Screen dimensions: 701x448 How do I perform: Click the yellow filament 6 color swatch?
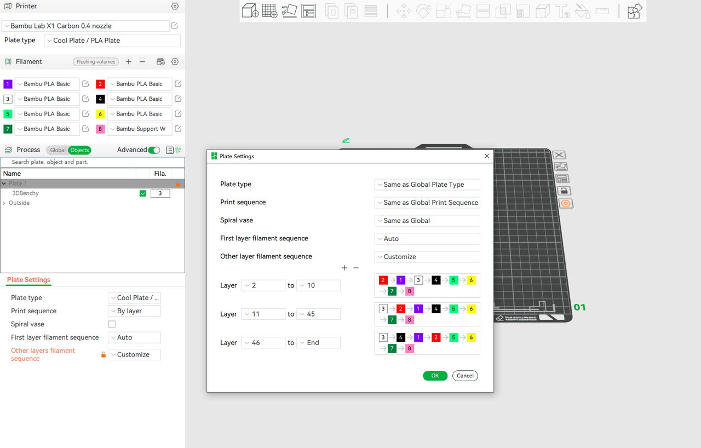tap(100, 114)
